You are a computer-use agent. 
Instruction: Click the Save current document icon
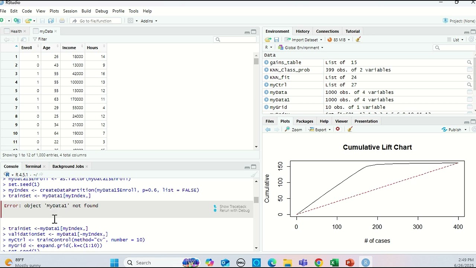tap(42, 21)
